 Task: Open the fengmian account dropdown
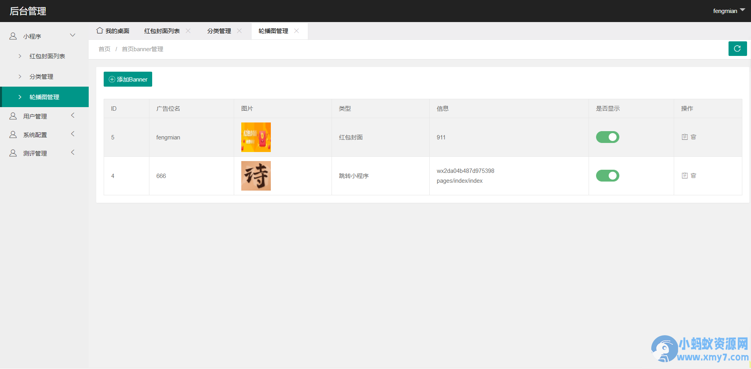[729, 11]
